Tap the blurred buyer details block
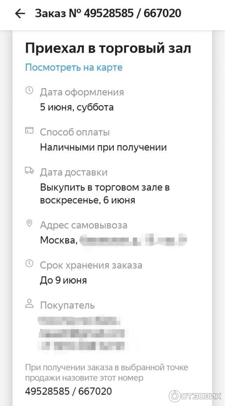Image resolution: width=225 pixels, height=406 pixels. click(82, 334)
